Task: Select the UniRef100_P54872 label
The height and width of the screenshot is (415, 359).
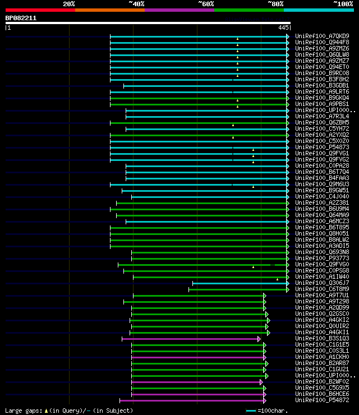Action: pos(322,400)
